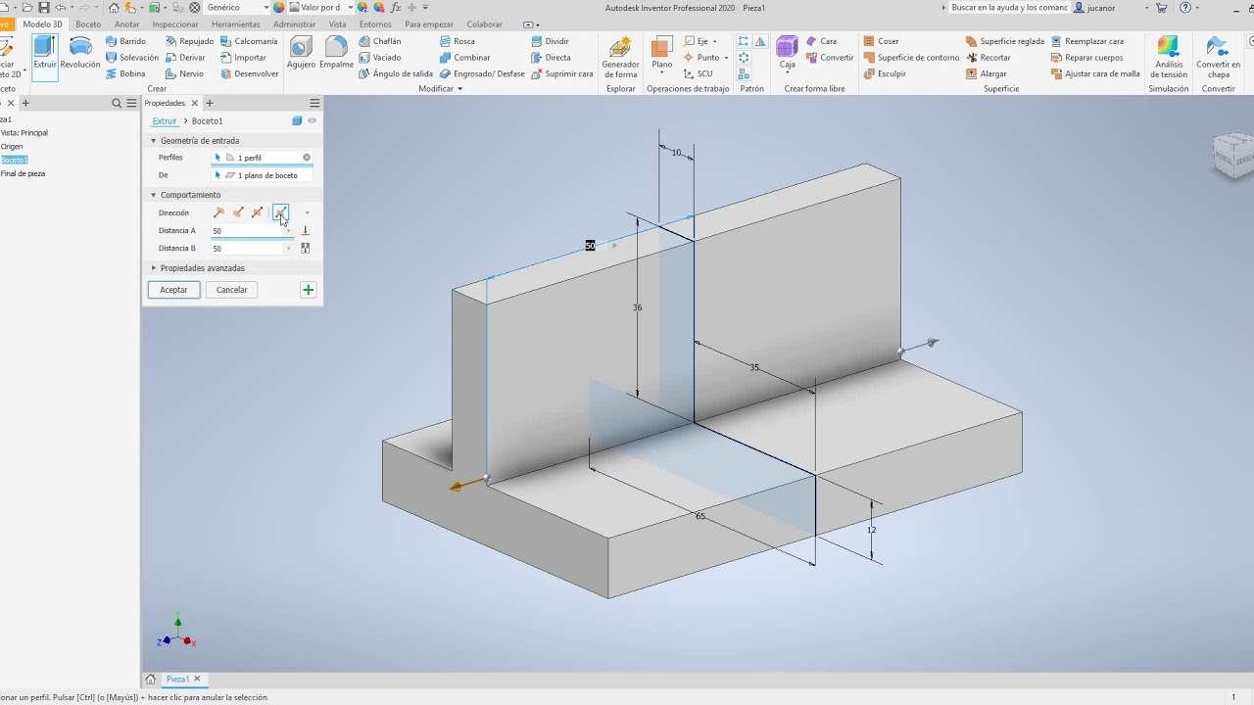
Task: Click the Nervio rib tool
Action: (x=184, y=73)
